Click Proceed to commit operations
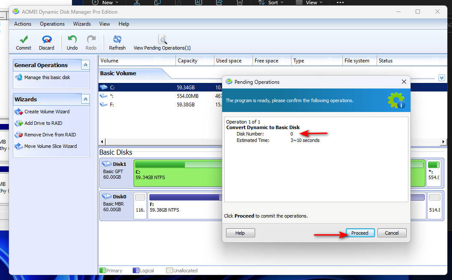The image size is (452, 280). (x=360, y=233)
